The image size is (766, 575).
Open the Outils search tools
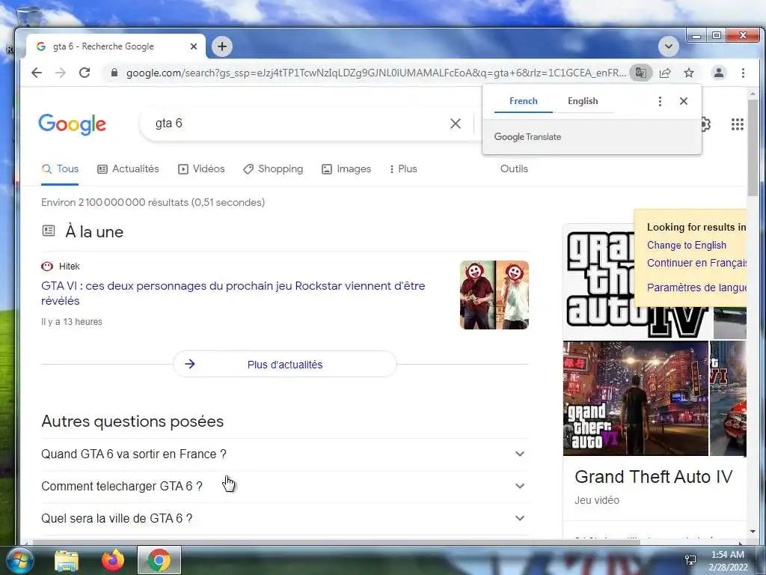coord(514,168)
